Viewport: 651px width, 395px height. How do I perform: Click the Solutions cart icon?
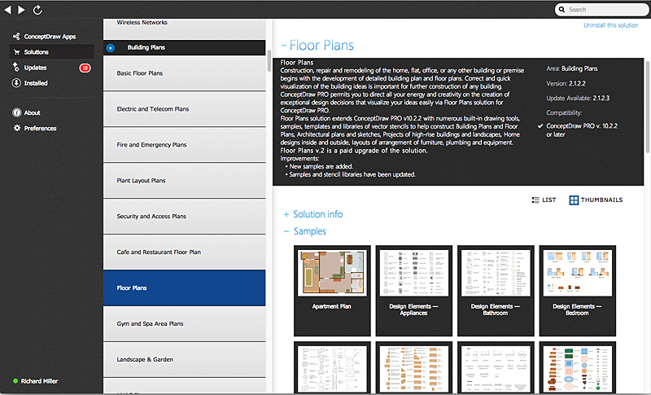click(x=16, y=52)
